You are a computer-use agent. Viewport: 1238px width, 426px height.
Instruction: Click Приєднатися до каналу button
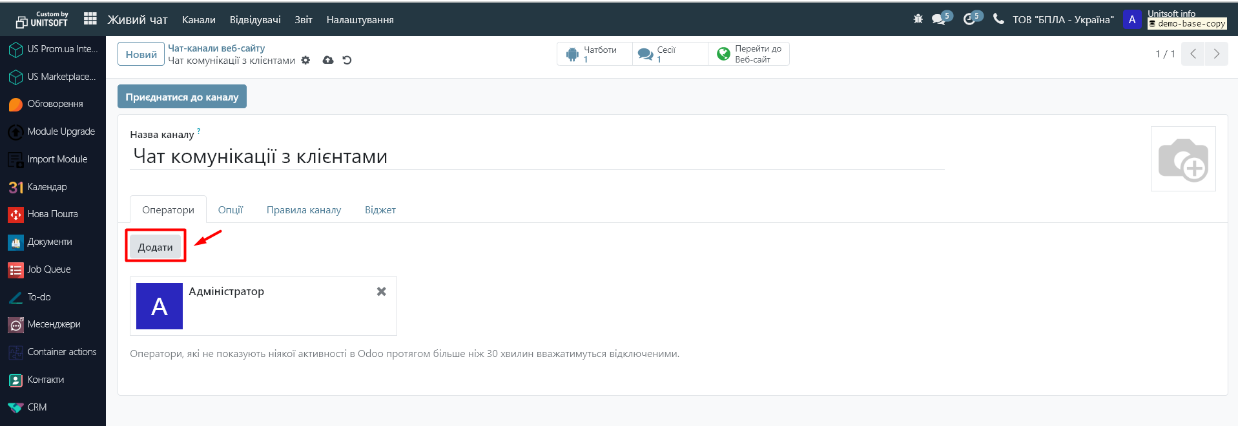(181, 97)
